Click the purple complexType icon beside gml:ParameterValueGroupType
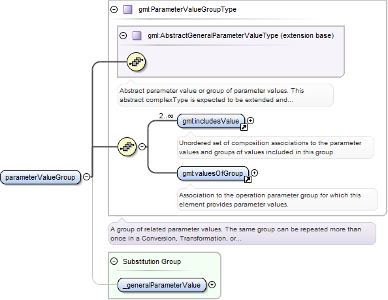Viewport: 388px width, 300px height. coord(127,10)
